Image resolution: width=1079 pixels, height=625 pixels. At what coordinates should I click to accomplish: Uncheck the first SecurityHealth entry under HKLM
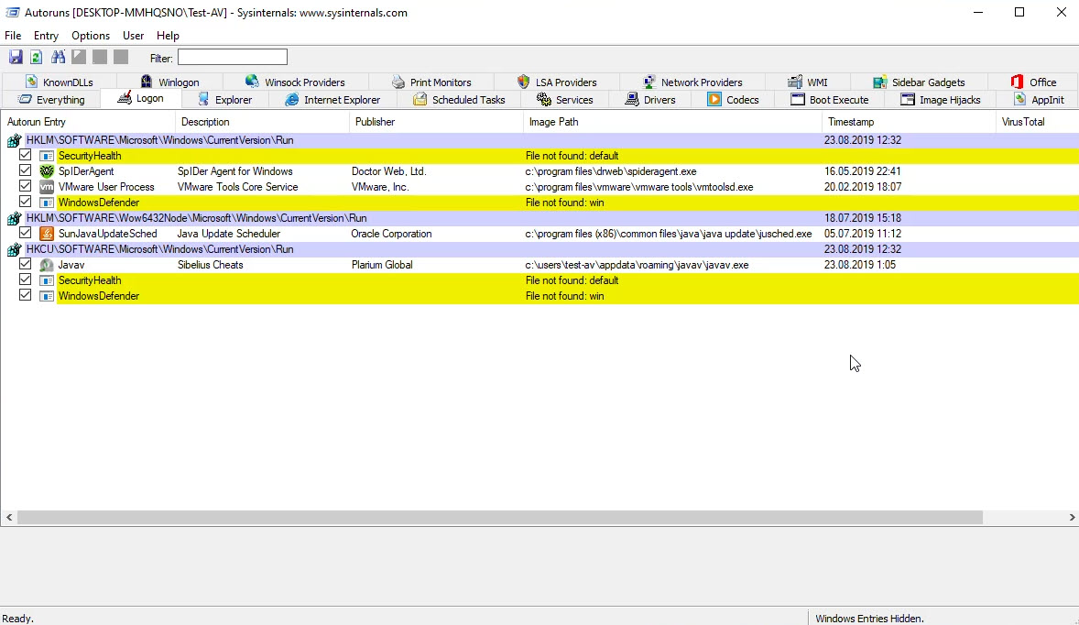point(26,155)
